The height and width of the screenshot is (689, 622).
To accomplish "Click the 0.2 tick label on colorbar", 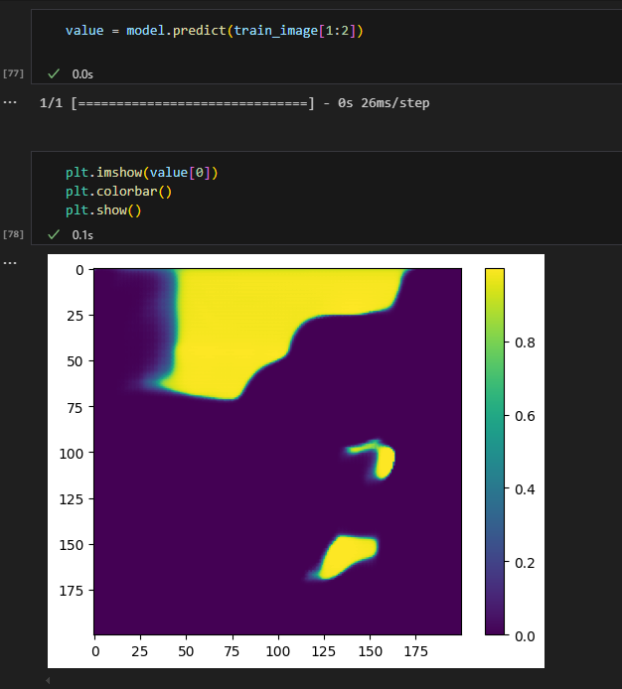I will coord(525,563).
